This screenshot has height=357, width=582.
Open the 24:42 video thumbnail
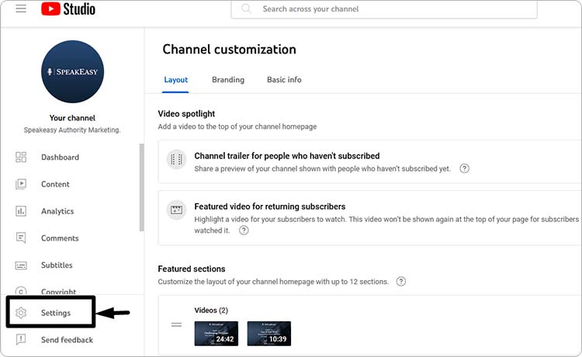pyautogui.click(x=217, y=334)
